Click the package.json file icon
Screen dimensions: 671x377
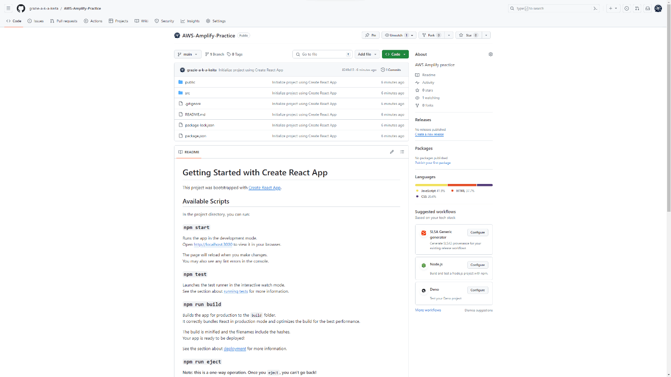(180, 136)
